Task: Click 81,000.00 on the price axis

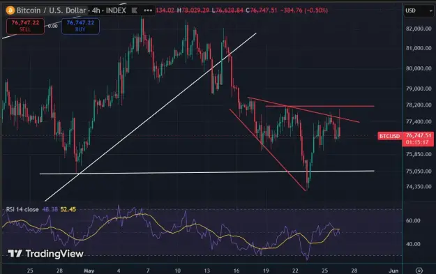Action: click(419, 48)
